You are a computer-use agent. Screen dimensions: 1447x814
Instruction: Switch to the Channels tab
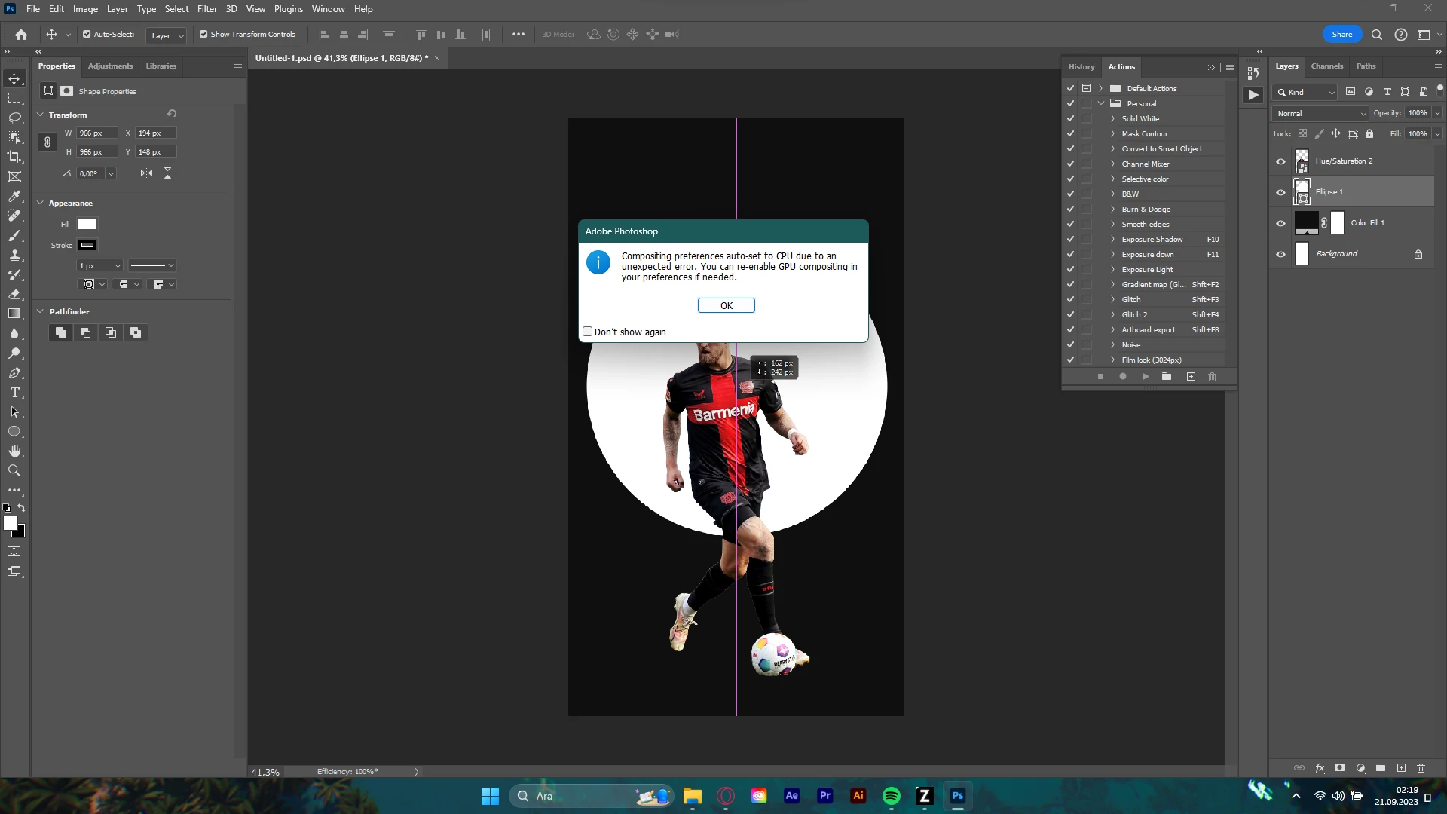point(1326,66)
